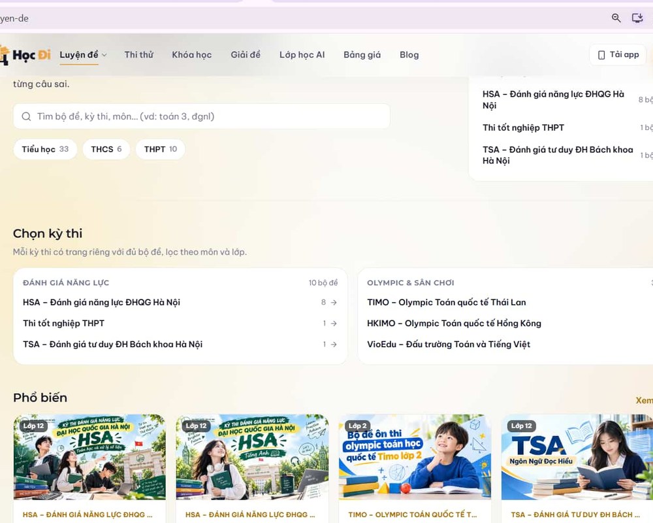
Task: Click the search magnifier icon in search box
Action: tap(26, 116)
